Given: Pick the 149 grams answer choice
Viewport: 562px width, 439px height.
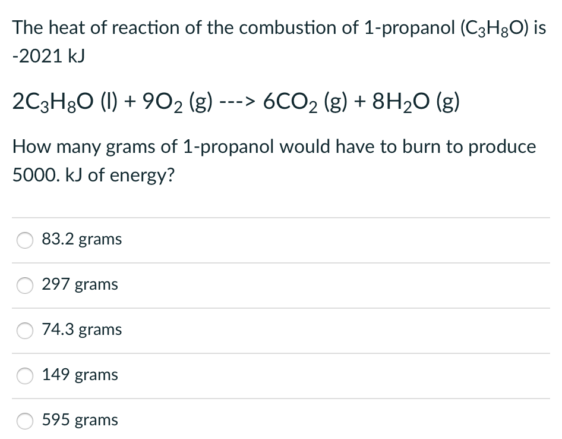Looking at the screenshot, I should (24, 376).
